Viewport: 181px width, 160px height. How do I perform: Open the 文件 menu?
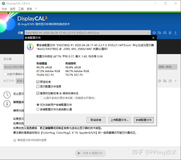click(x=4, y=9)
